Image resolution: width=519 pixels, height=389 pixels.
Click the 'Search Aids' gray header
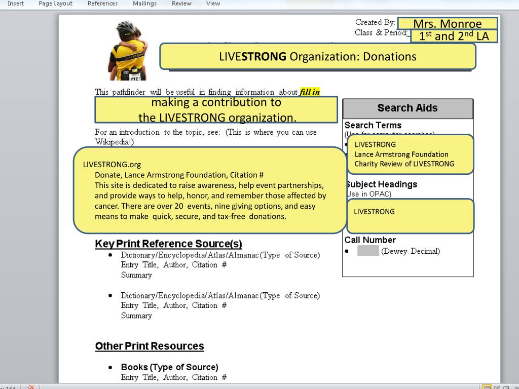tap(408, 108)
